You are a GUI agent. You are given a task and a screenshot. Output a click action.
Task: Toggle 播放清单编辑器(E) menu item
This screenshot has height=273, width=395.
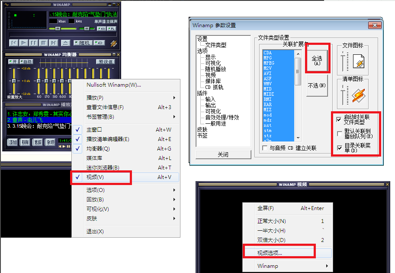[126, 139]
